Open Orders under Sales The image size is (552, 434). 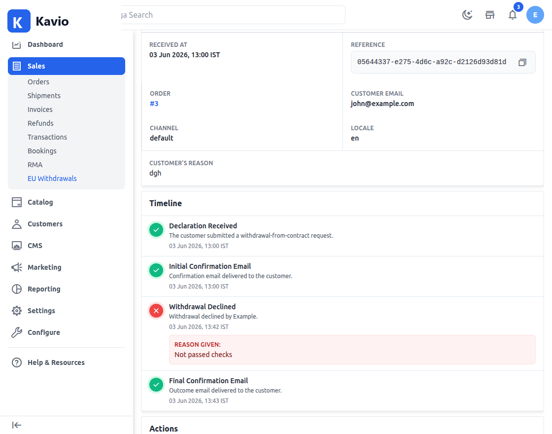pyautogui.click(x=38, y=82)
